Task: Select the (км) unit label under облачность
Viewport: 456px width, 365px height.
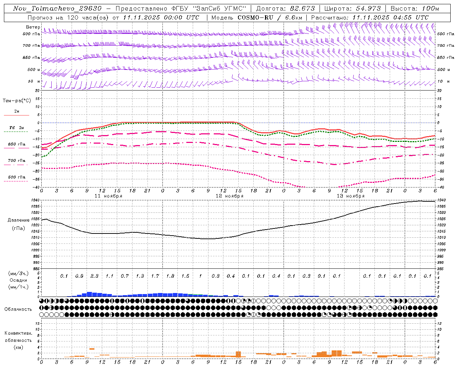Action: [x=18, y=347]
